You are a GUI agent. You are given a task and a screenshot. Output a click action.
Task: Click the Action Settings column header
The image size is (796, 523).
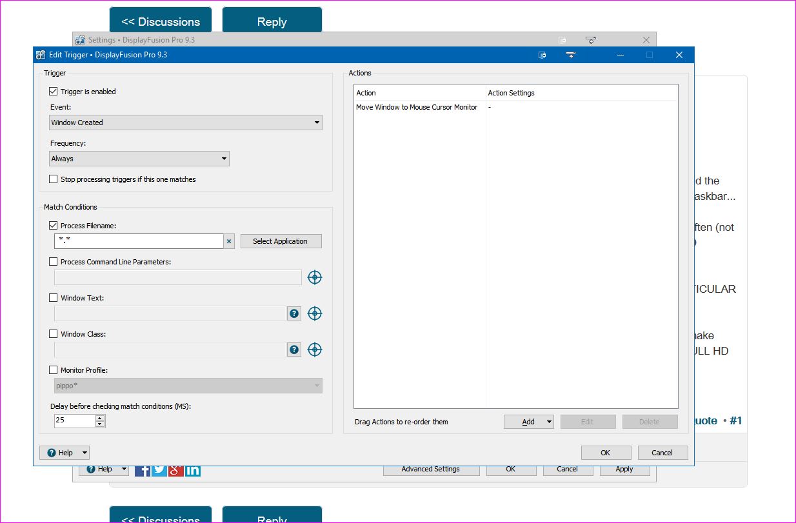(581, 93)
